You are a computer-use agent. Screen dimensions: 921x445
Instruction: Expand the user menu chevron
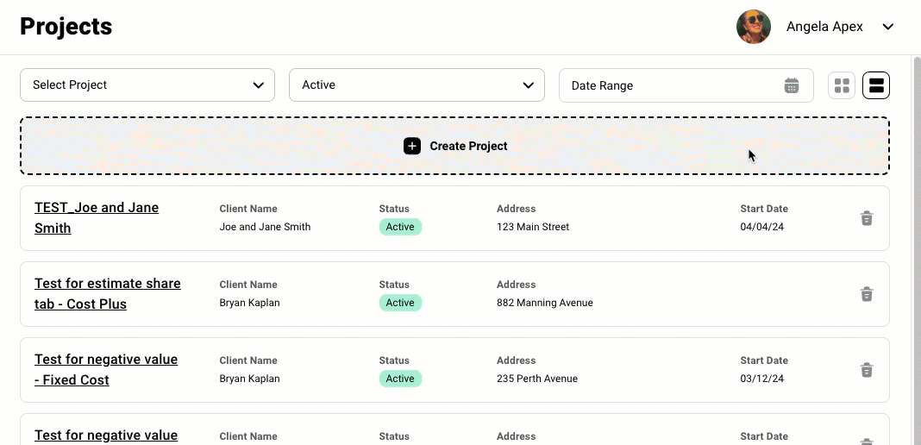[x=888, y=27]
